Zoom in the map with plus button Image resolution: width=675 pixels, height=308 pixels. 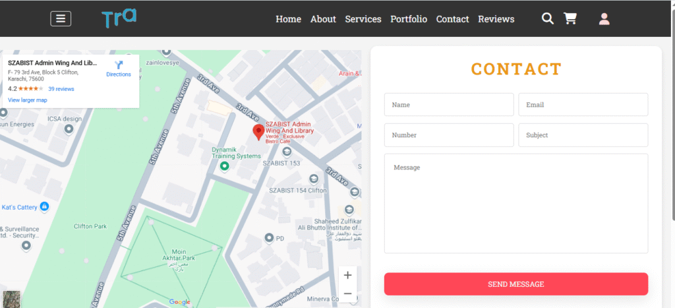(348, 275)
